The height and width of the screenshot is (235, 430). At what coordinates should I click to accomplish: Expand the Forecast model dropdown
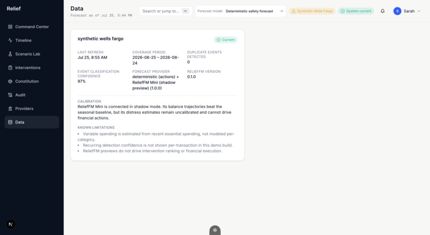coord(241,11)
